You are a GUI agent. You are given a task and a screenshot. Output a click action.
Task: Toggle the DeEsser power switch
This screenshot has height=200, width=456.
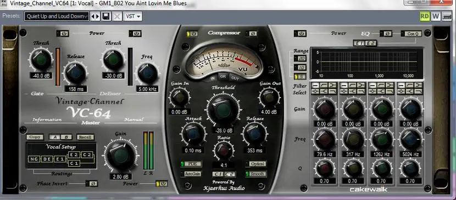136,33
